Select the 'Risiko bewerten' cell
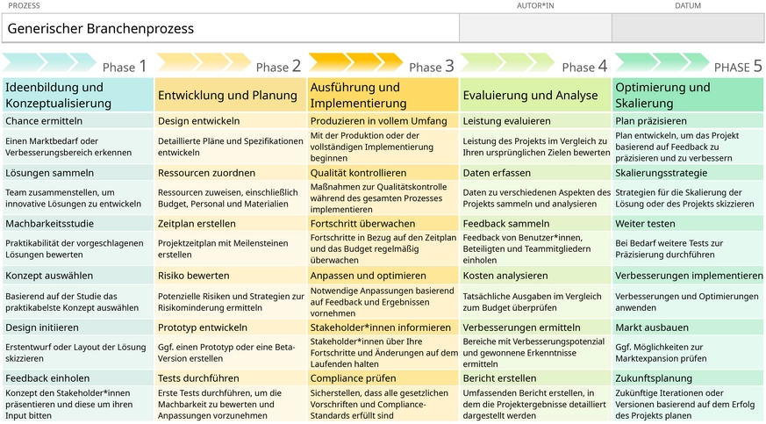766x424 pixels. pos(231,276)
